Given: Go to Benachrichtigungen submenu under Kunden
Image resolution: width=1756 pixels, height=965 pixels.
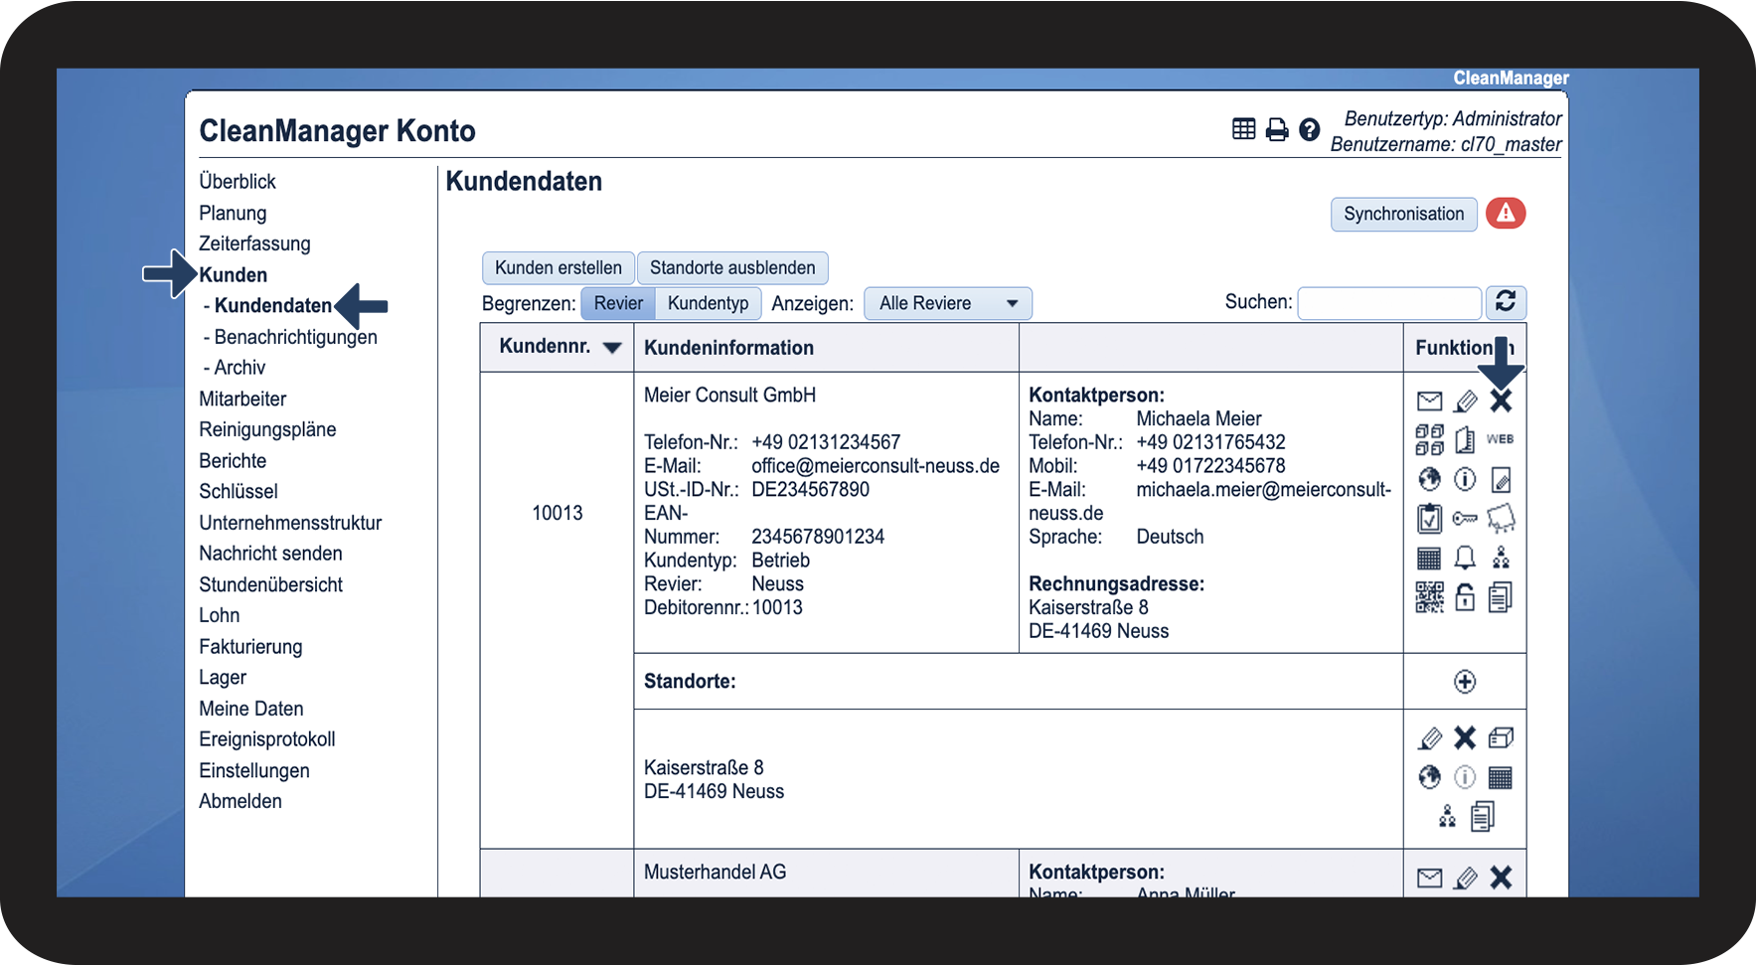Looking at the screenshot, I should (295, 337).
